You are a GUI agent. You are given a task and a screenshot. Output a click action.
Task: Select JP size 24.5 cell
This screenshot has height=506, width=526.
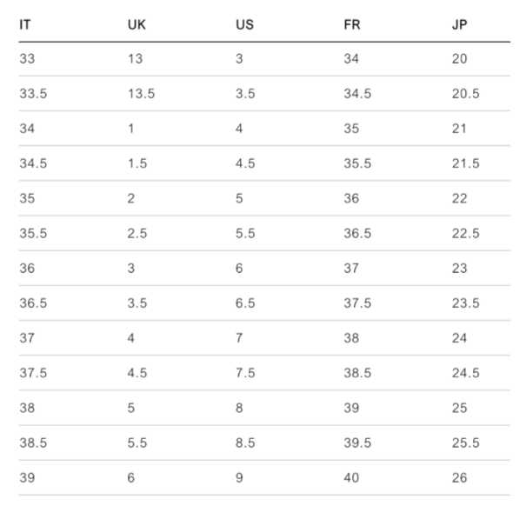466,373
